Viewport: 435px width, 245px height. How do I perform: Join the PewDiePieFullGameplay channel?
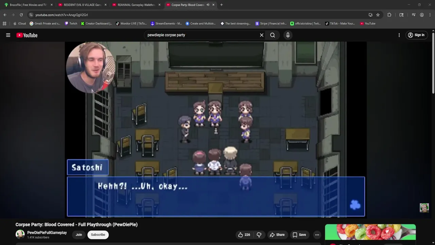click(x=79, y=235)
